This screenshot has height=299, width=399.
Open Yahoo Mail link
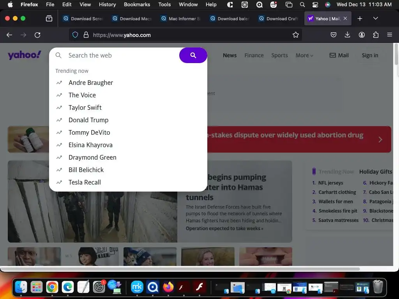pyautogui.click(x=339, y=55)
